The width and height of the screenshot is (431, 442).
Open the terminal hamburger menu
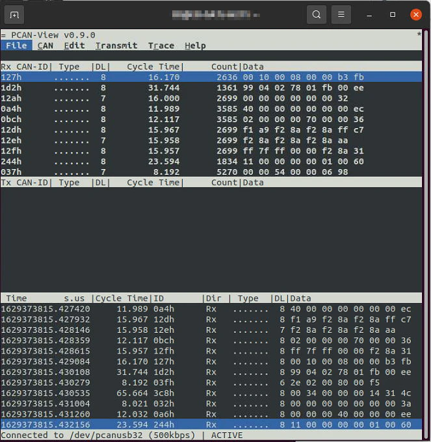pos(341,15)
